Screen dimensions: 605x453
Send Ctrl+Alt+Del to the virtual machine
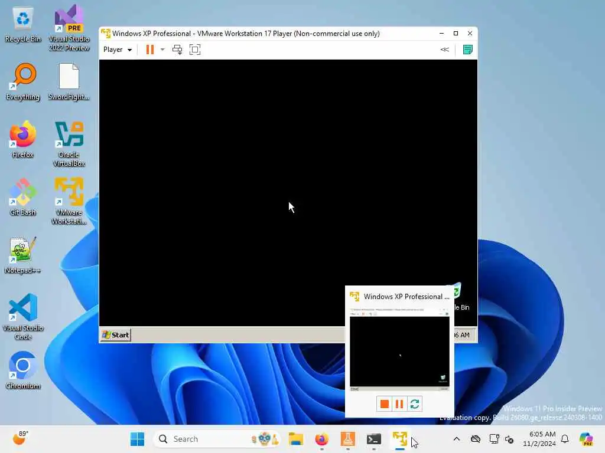[x=177, y=50]
